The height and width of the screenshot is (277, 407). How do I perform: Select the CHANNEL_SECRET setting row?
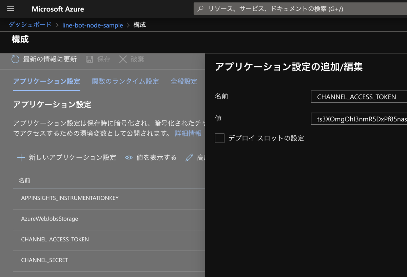click(x=109, y=261)
